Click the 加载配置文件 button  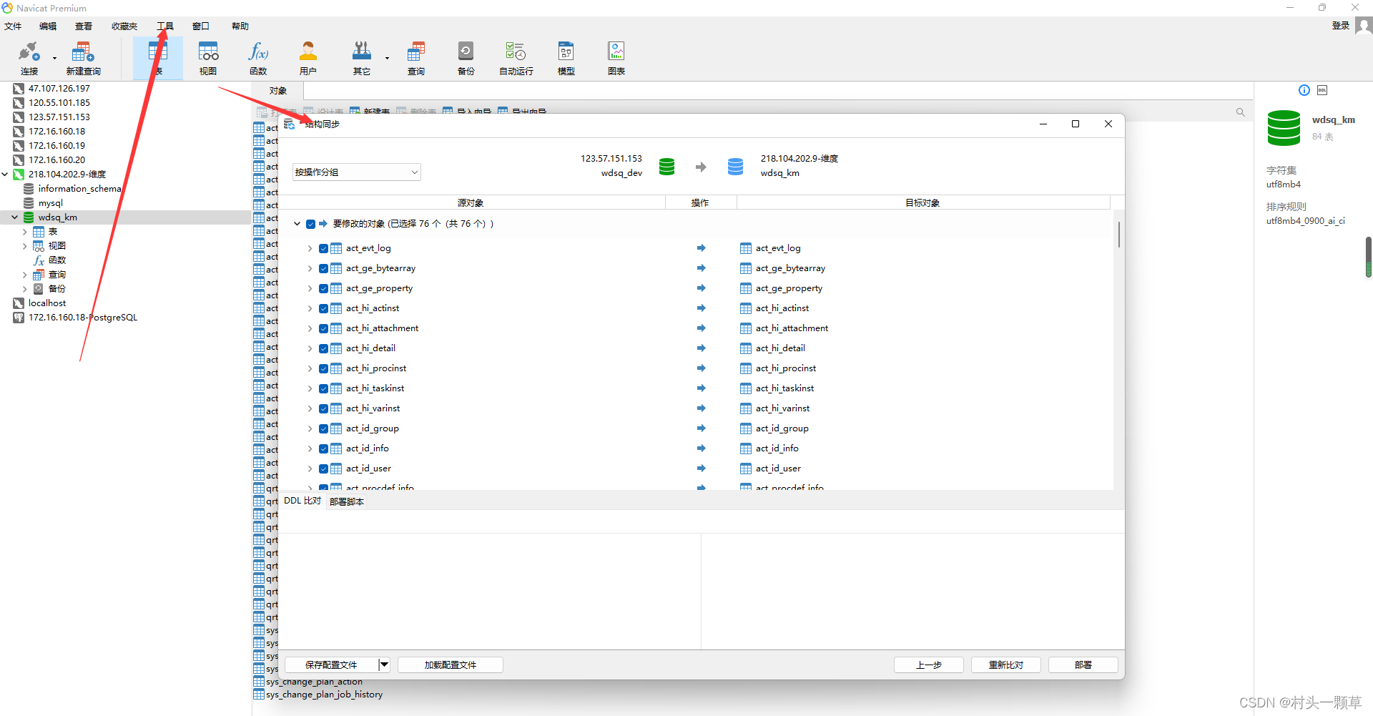click(451, 665)
